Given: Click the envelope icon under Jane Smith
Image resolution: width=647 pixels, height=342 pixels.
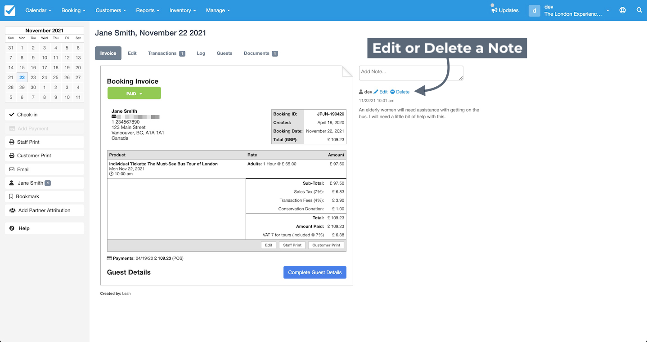Looking at the screenshot, I should (114, 117).
